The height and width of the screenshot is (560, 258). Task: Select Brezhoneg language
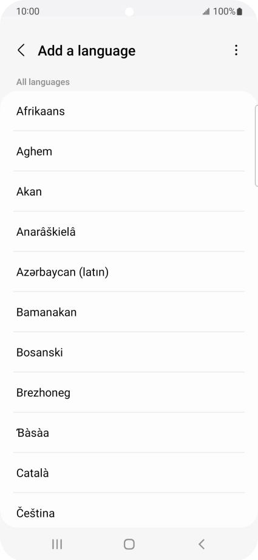pyautogui.click(x=129, y=392)
